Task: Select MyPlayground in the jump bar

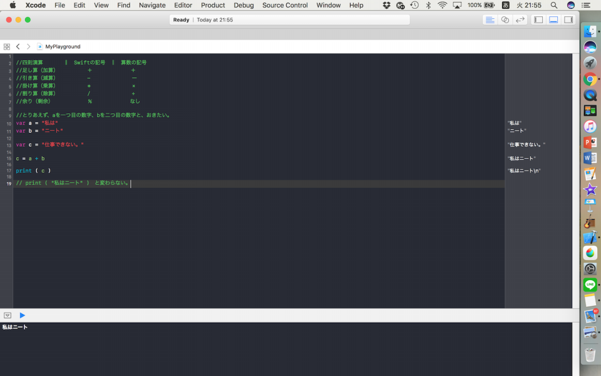Action: pyautogui.click(x=59, y=46)
